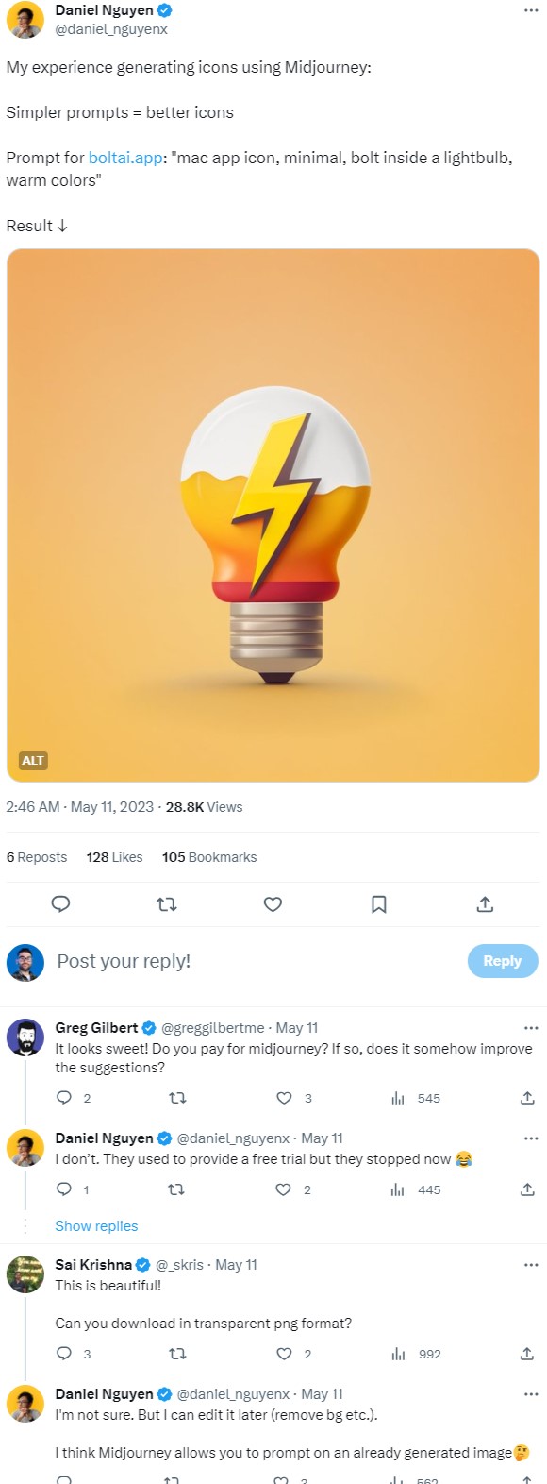Reply to Daniel Nguyen's post
Viewport: 547px width, 1484px height.
[60, 903]
